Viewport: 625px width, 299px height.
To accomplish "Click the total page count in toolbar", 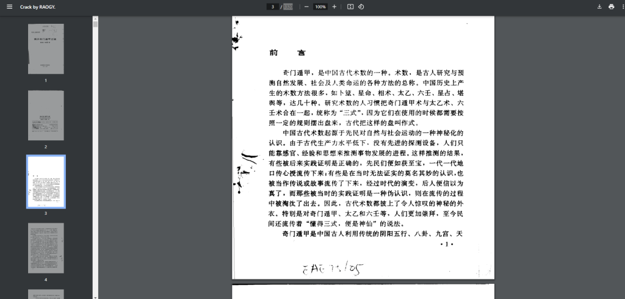I will (288, 7).
